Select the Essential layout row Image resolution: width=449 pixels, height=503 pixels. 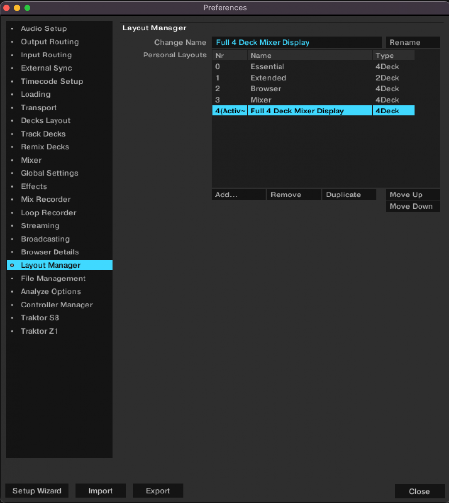(x=313, y=67)
